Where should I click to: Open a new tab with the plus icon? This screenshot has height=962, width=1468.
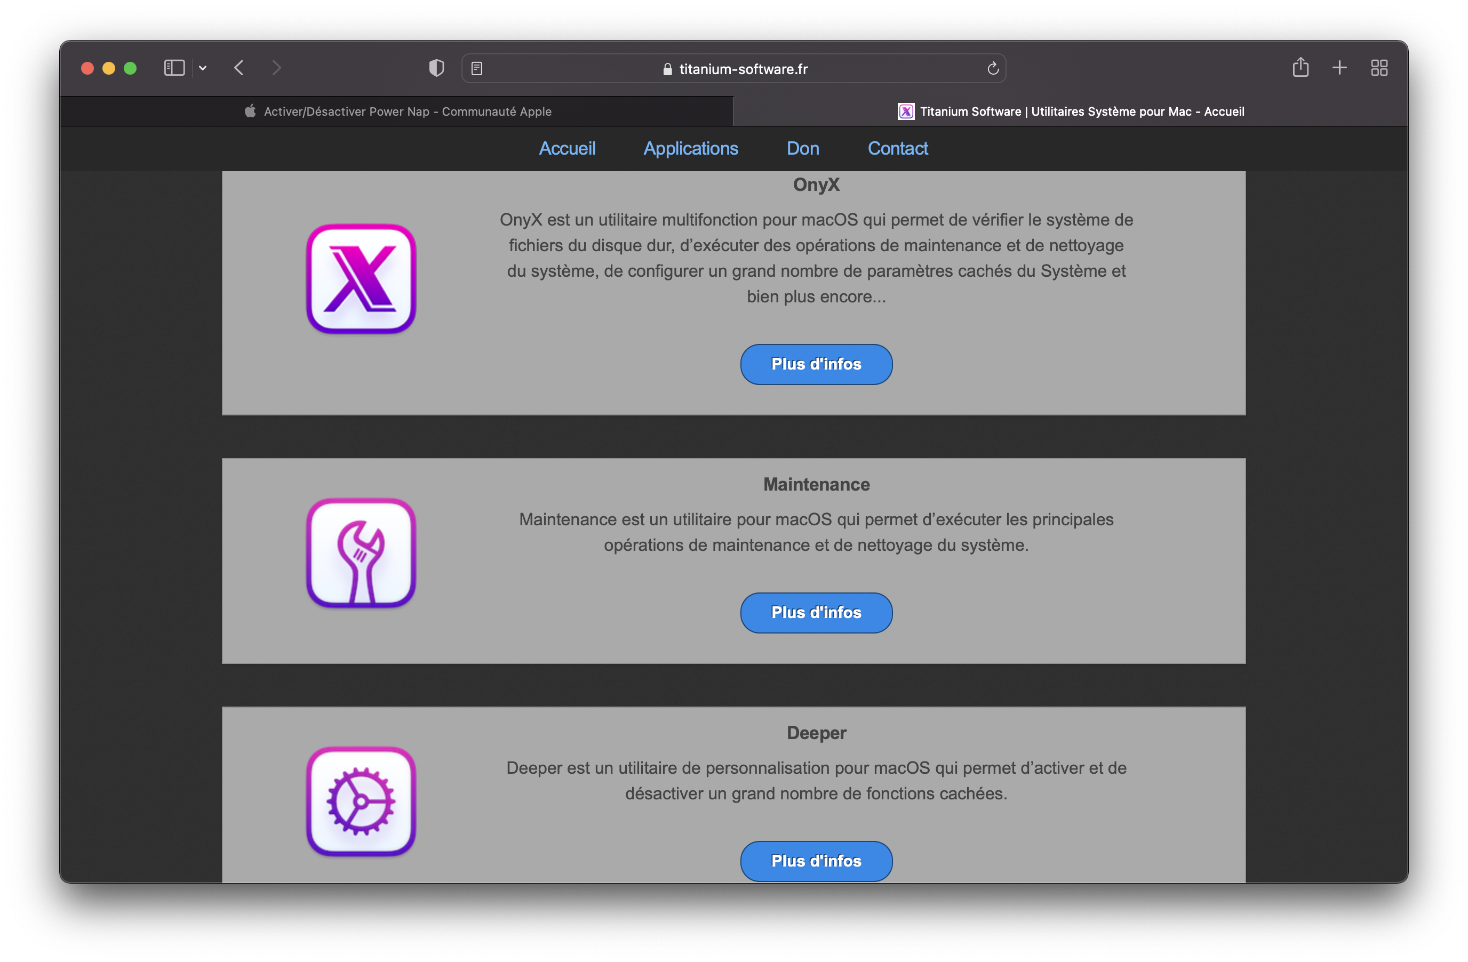[1339, 68]
